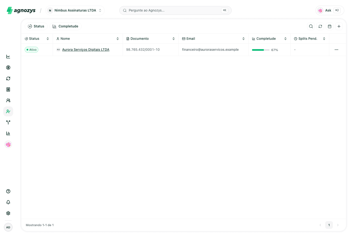Sort by the Completude column header
Viewport: 351px width, 236px height.
270,39
